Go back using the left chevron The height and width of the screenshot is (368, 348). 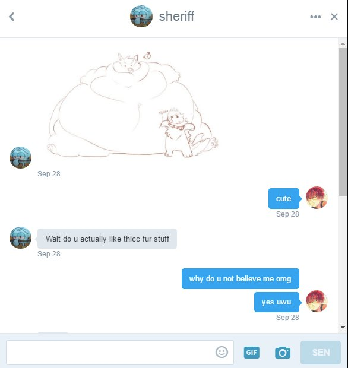tap(11, 17)
